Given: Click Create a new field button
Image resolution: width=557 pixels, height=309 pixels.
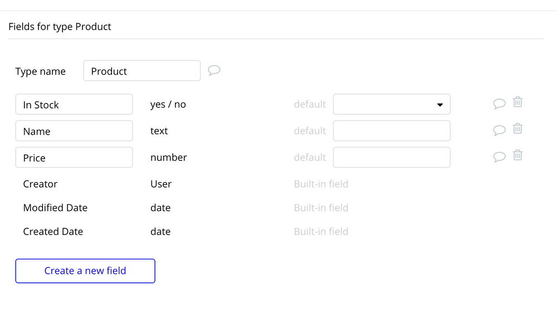Looking at the screenshot, I should [x=85, y=271].
